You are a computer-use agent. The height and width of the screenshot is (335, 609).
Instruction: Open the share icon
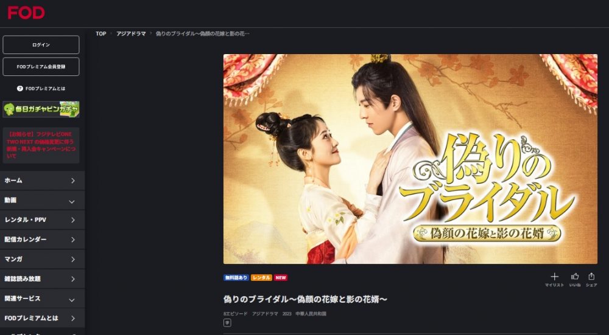point(591,276)
